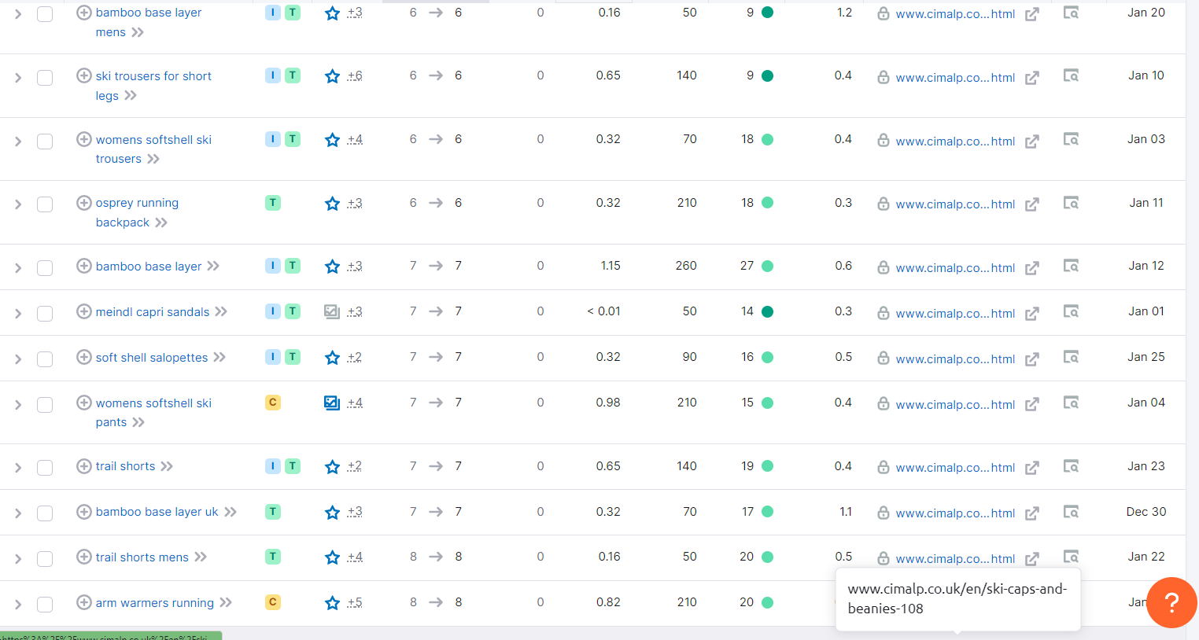1199x640 pixels.
Task: Expand the womens softshell ski trousers row
Action: (18, 142)
